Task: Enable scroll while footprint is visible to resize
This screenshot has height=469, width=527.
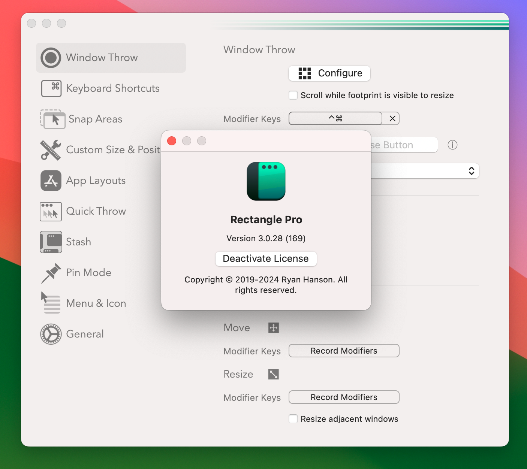Action: pyautogui.click(x=293, y=95)
